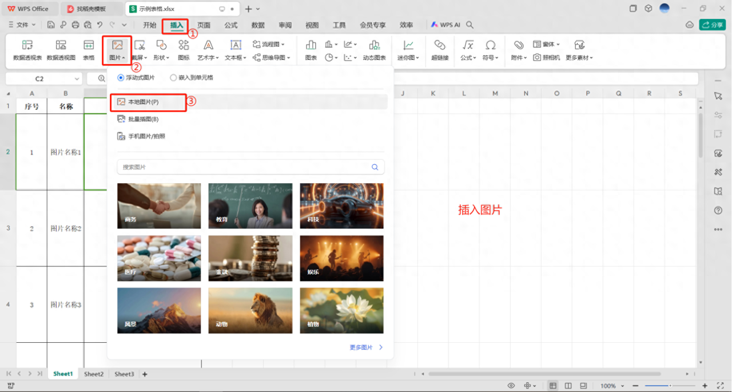Screen dimensions: 732x392
Task: Undo the last action
Action: tap(100, 25)
